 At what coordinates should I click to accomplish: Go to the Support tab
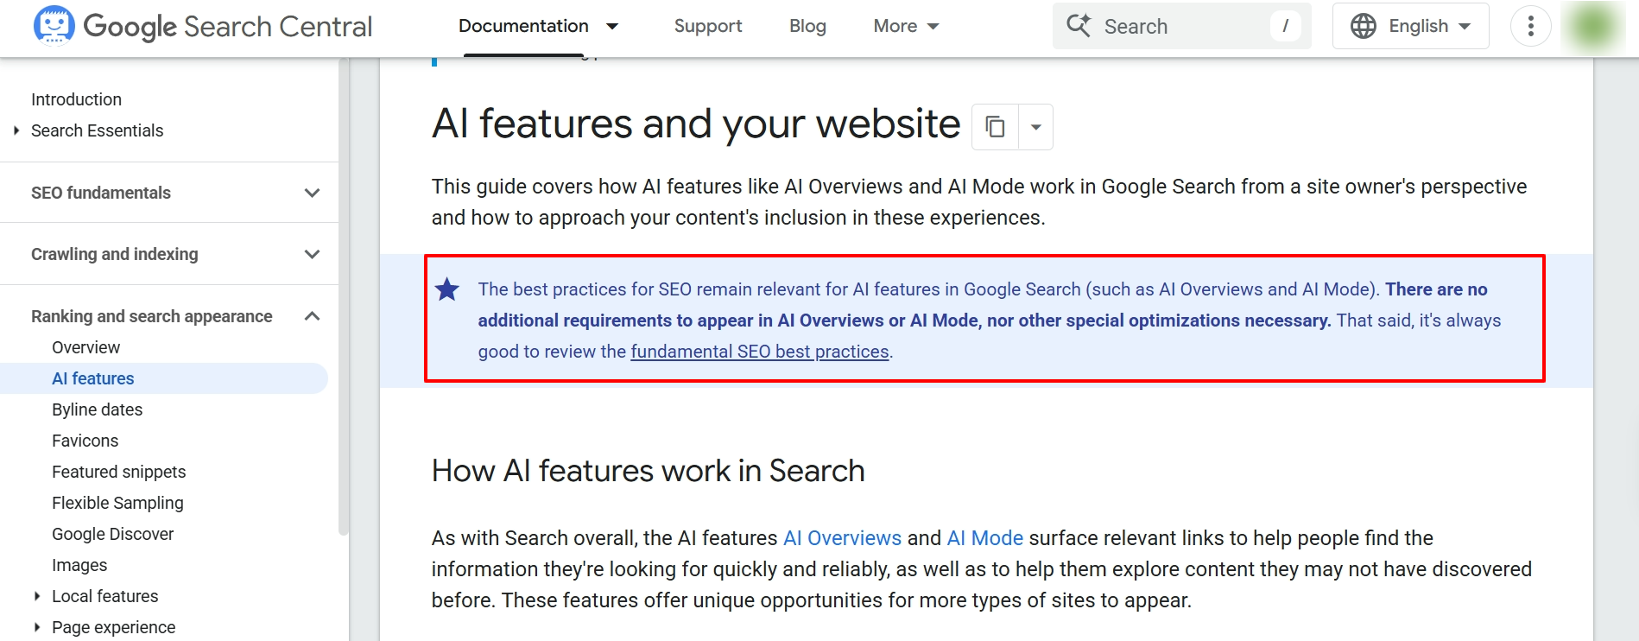pos(708,26)
